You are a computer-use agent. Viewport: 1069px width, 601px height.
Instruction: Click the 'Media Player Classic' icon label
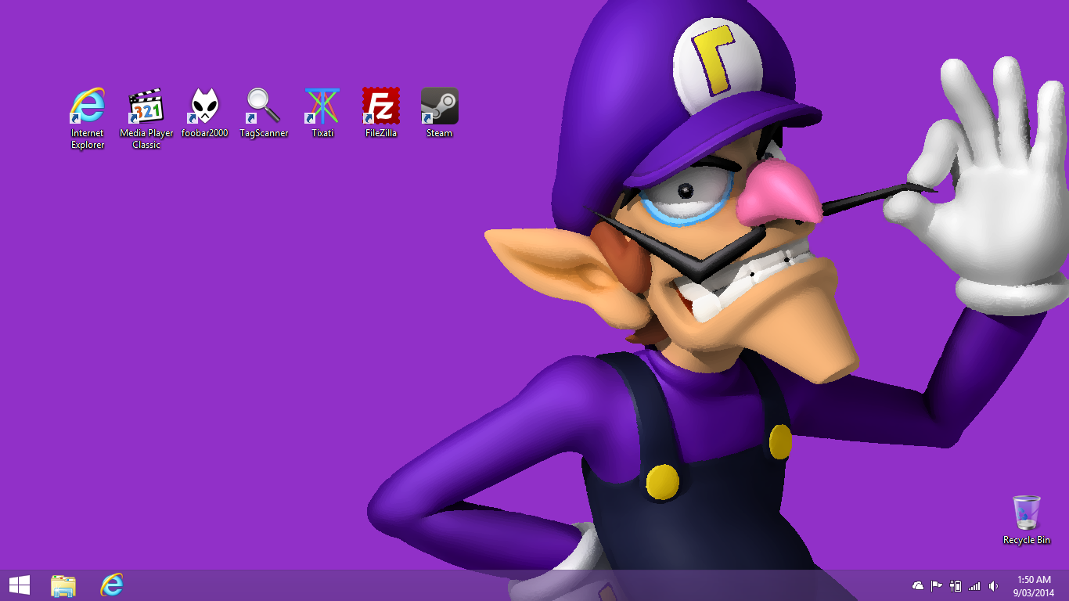pyautogui.click(x=146, y=139)
